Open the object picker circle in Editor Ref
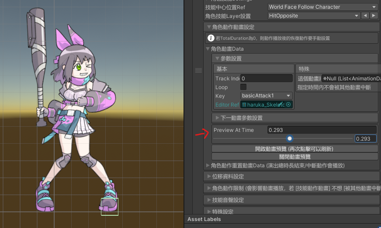 [x=288, y=104]
